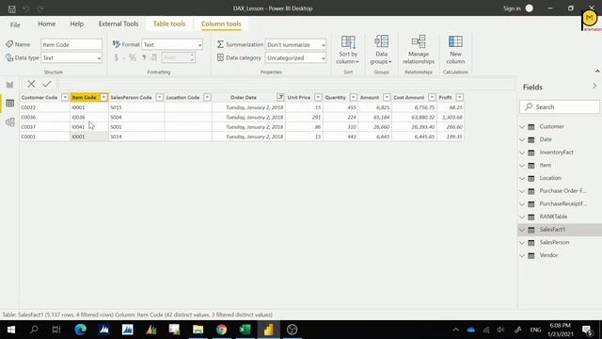Click the Fields Search box
The image size is (602, 339).
coord(560,107)
